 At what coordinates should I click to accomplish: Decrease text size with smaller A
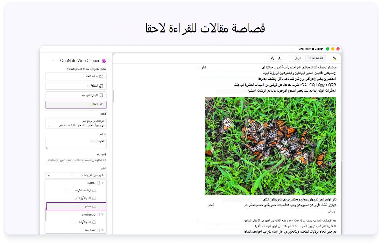279,58
